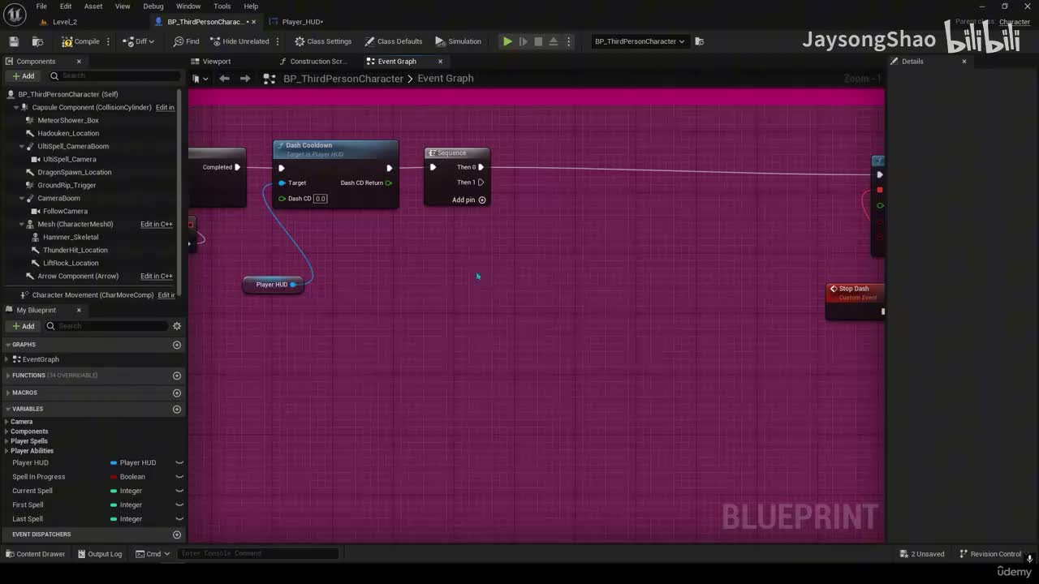Collapse the Mesh (CharacterMesh0) component
The height and width of the screenshot is (584, 1039).
coord(21,224)
